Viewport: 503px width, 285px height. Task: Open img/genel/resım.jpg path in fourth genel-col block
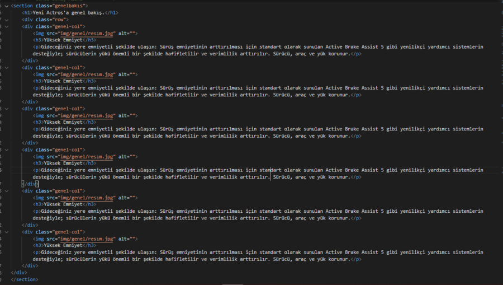(87, 157)
